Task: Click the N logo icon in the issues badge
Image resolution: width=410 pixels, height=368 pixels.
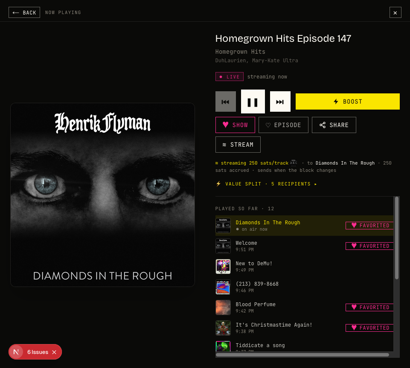Action: (16, 352)
